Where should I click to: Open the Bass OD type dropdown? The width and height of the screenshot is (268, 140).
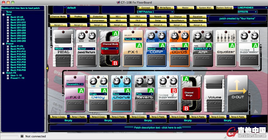tap(179, 49)
